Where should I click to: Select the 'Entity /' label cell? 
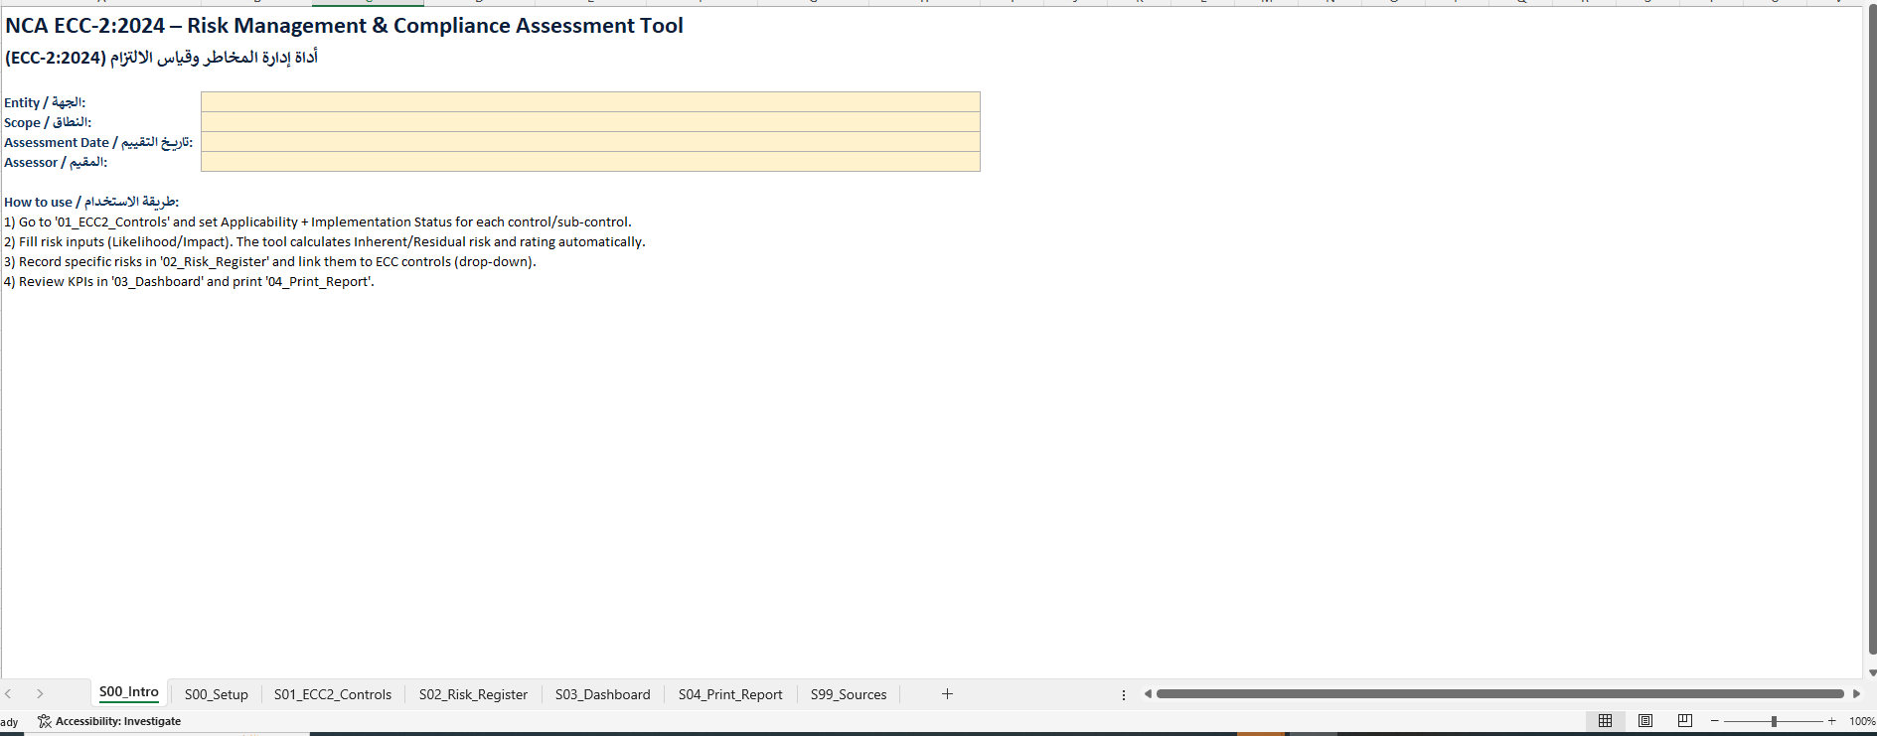(45, 102)
